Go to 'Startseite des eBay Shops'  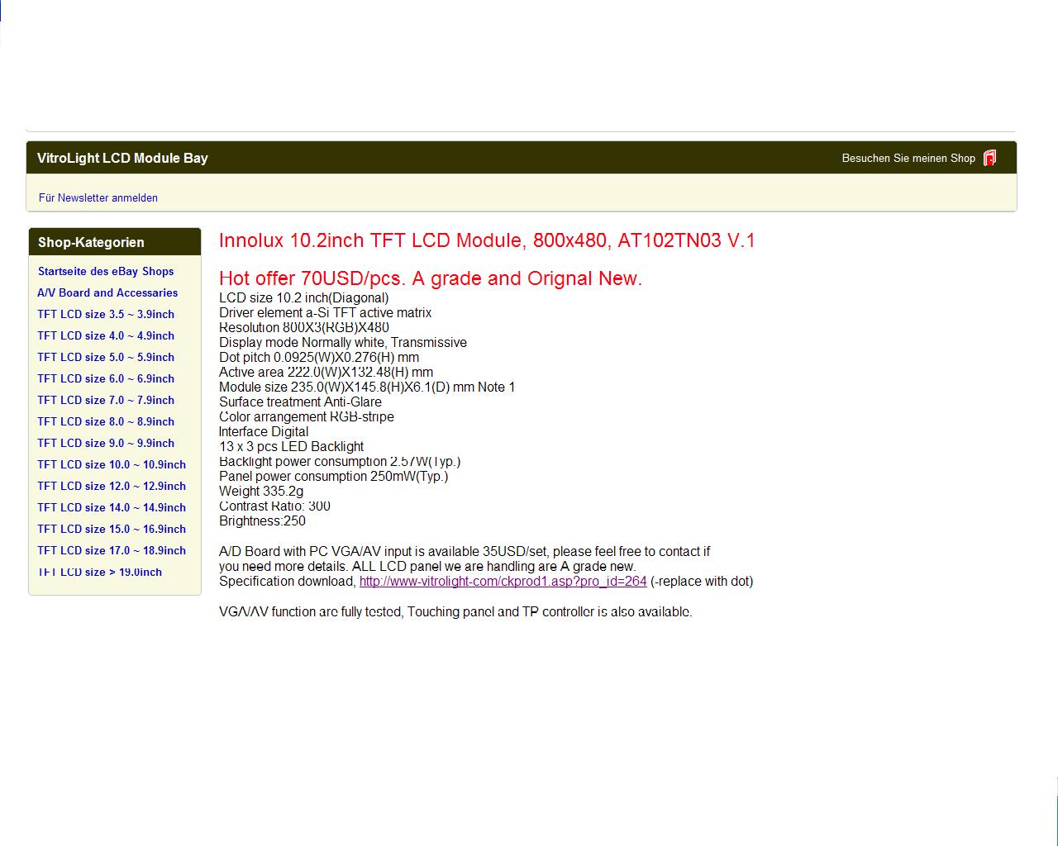coord(106,271)
